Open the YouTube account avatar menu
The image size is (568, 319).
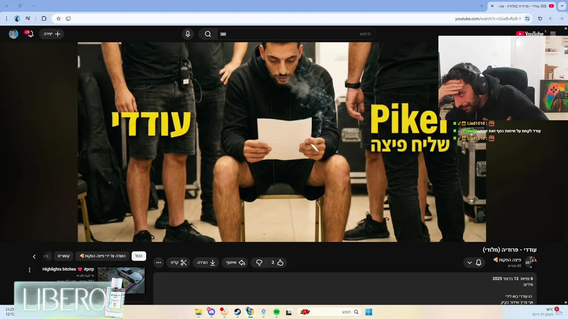coord(13,34)
